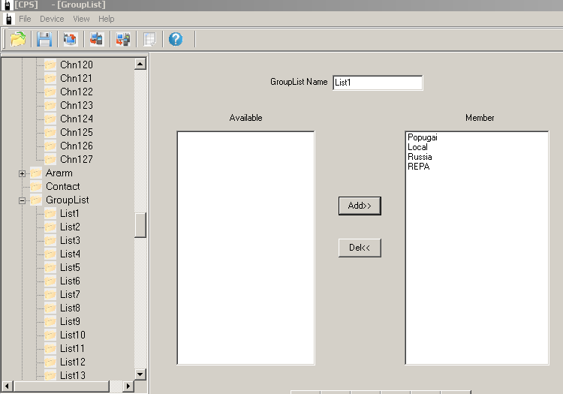
Task: Click the grayed document icon beside Help
Action: (150, 39)
